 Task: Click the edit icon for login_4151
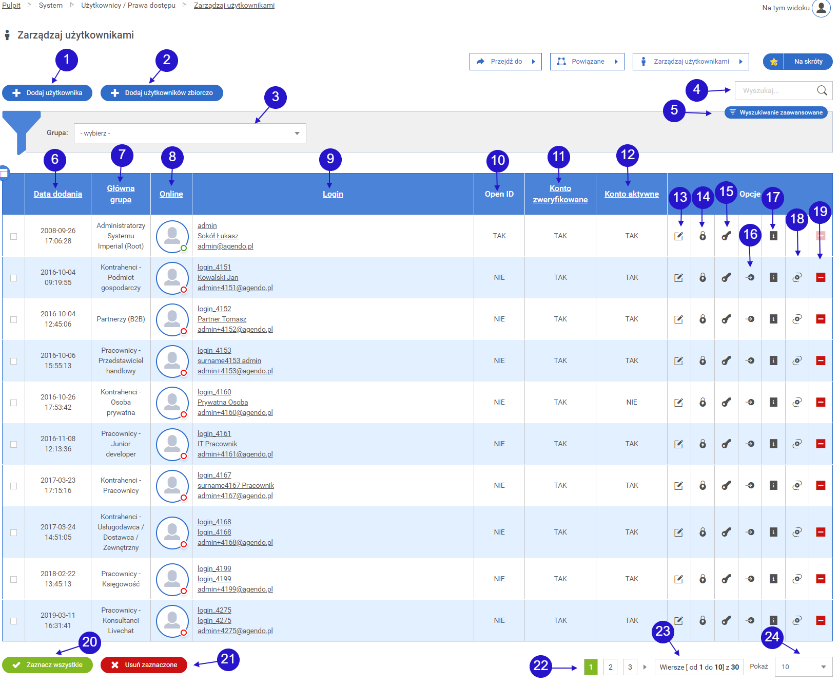pyautogui.click(x=678, y=278)
